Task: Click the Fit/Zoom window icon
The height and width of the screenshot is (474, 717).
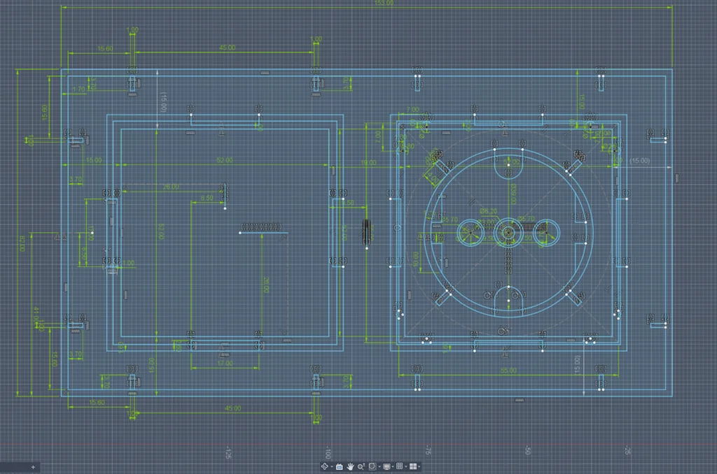Action: (373, 466)
